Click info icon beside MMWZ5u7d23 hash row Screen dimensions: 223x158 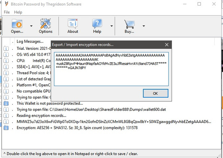coord(6,122)
